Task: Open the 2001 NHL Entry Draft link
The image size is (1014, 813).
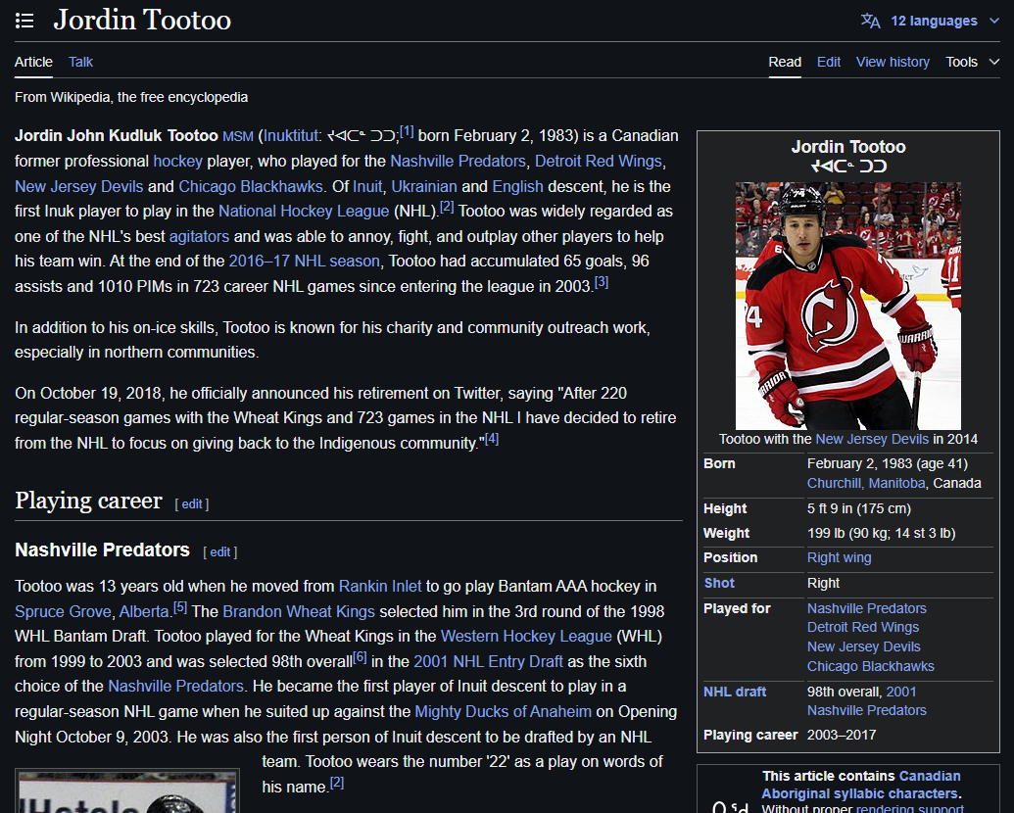Action: pos(488,661)
